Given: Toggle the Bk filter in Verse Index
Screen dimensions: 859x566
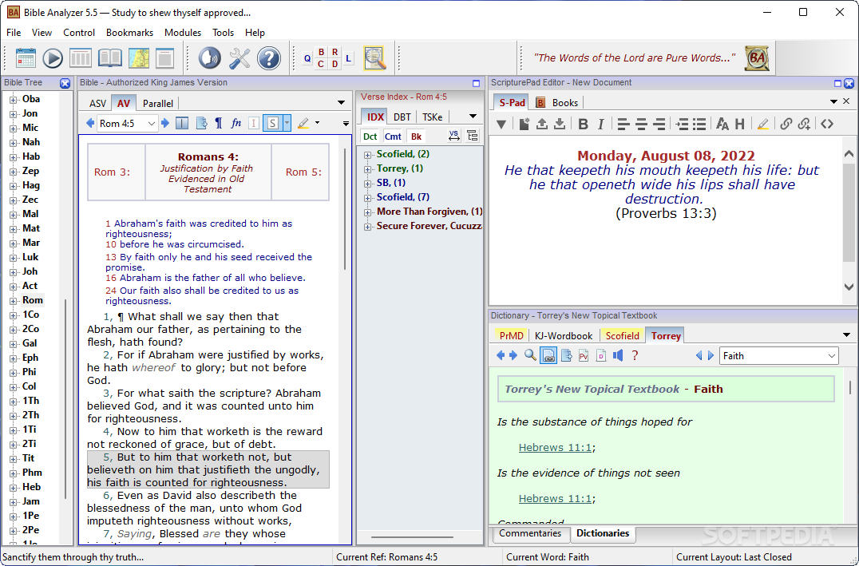Looking at the screenshot, I should [417, 137].
